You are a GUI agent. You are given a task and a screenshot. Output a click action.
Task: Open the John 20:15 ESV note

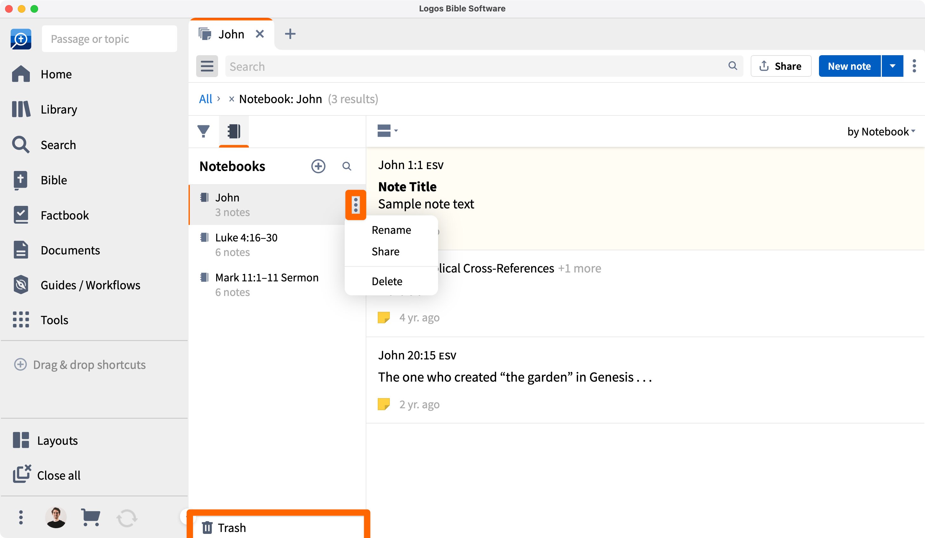click(x=645, y=380)
